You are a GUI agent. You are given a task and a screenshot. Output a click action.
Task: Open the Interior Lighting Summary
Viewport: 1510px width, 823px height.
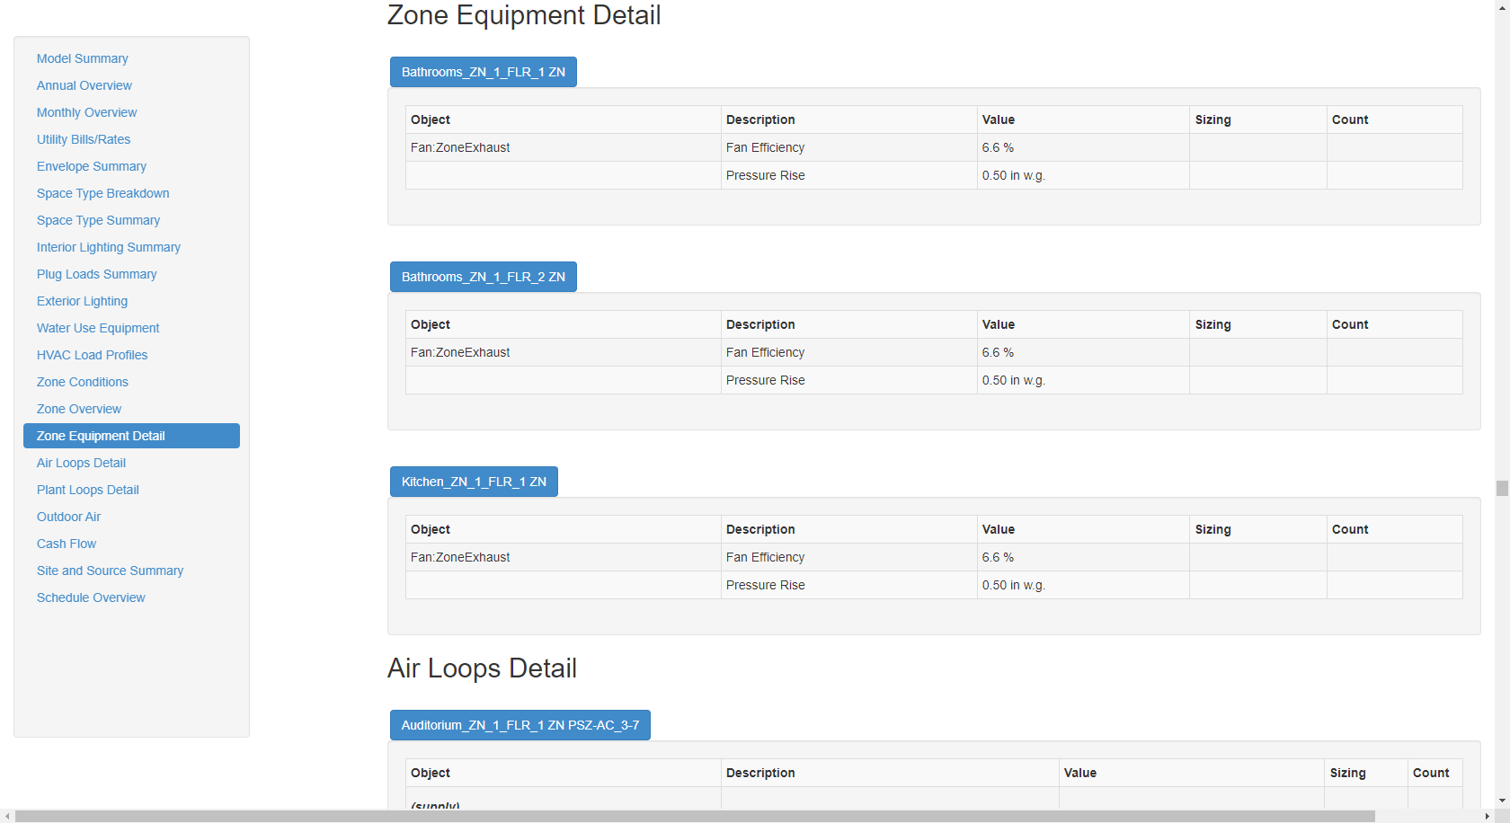click(108, 247)
